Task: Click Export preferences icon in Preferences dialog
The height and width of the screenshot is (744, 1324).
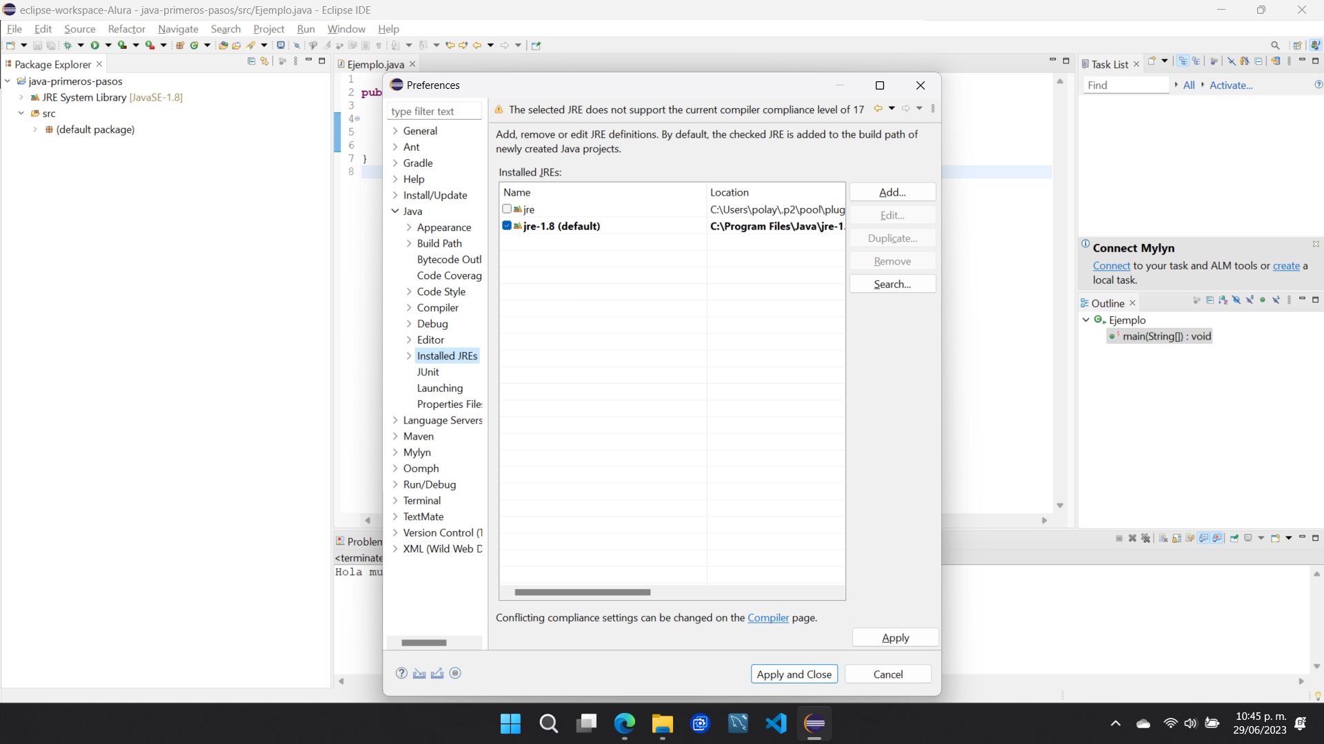Action: [x=437, y=673]
